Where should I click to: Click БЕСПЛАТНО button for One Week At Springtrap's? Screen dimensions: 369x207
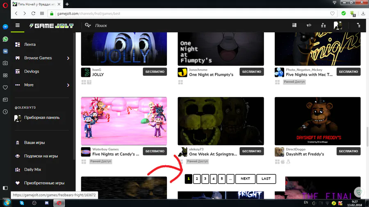(x=252, y=151)
